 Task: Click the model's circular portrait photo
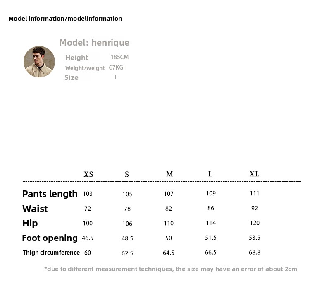click(x=39, y=62)
